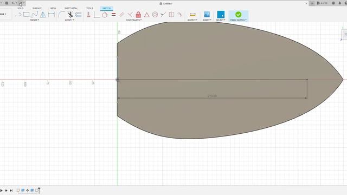Open the job status clock icon
The image size is (347, 195).
(333, 3)
